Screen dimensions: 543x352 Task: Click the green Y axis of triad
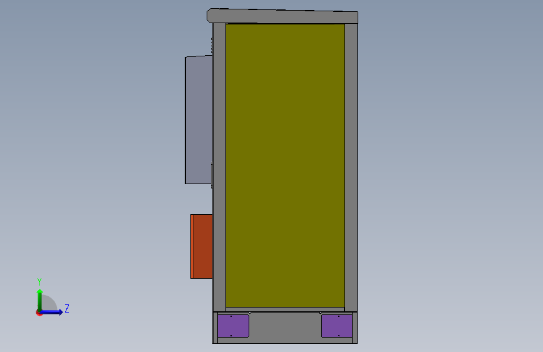pyautogui.click(x=40, y=301)
